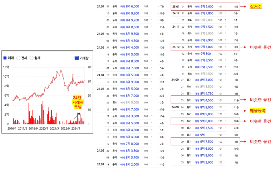Click the greyed 취소 8억 8,500 entry
275x169 pixels.
(204, 87)
